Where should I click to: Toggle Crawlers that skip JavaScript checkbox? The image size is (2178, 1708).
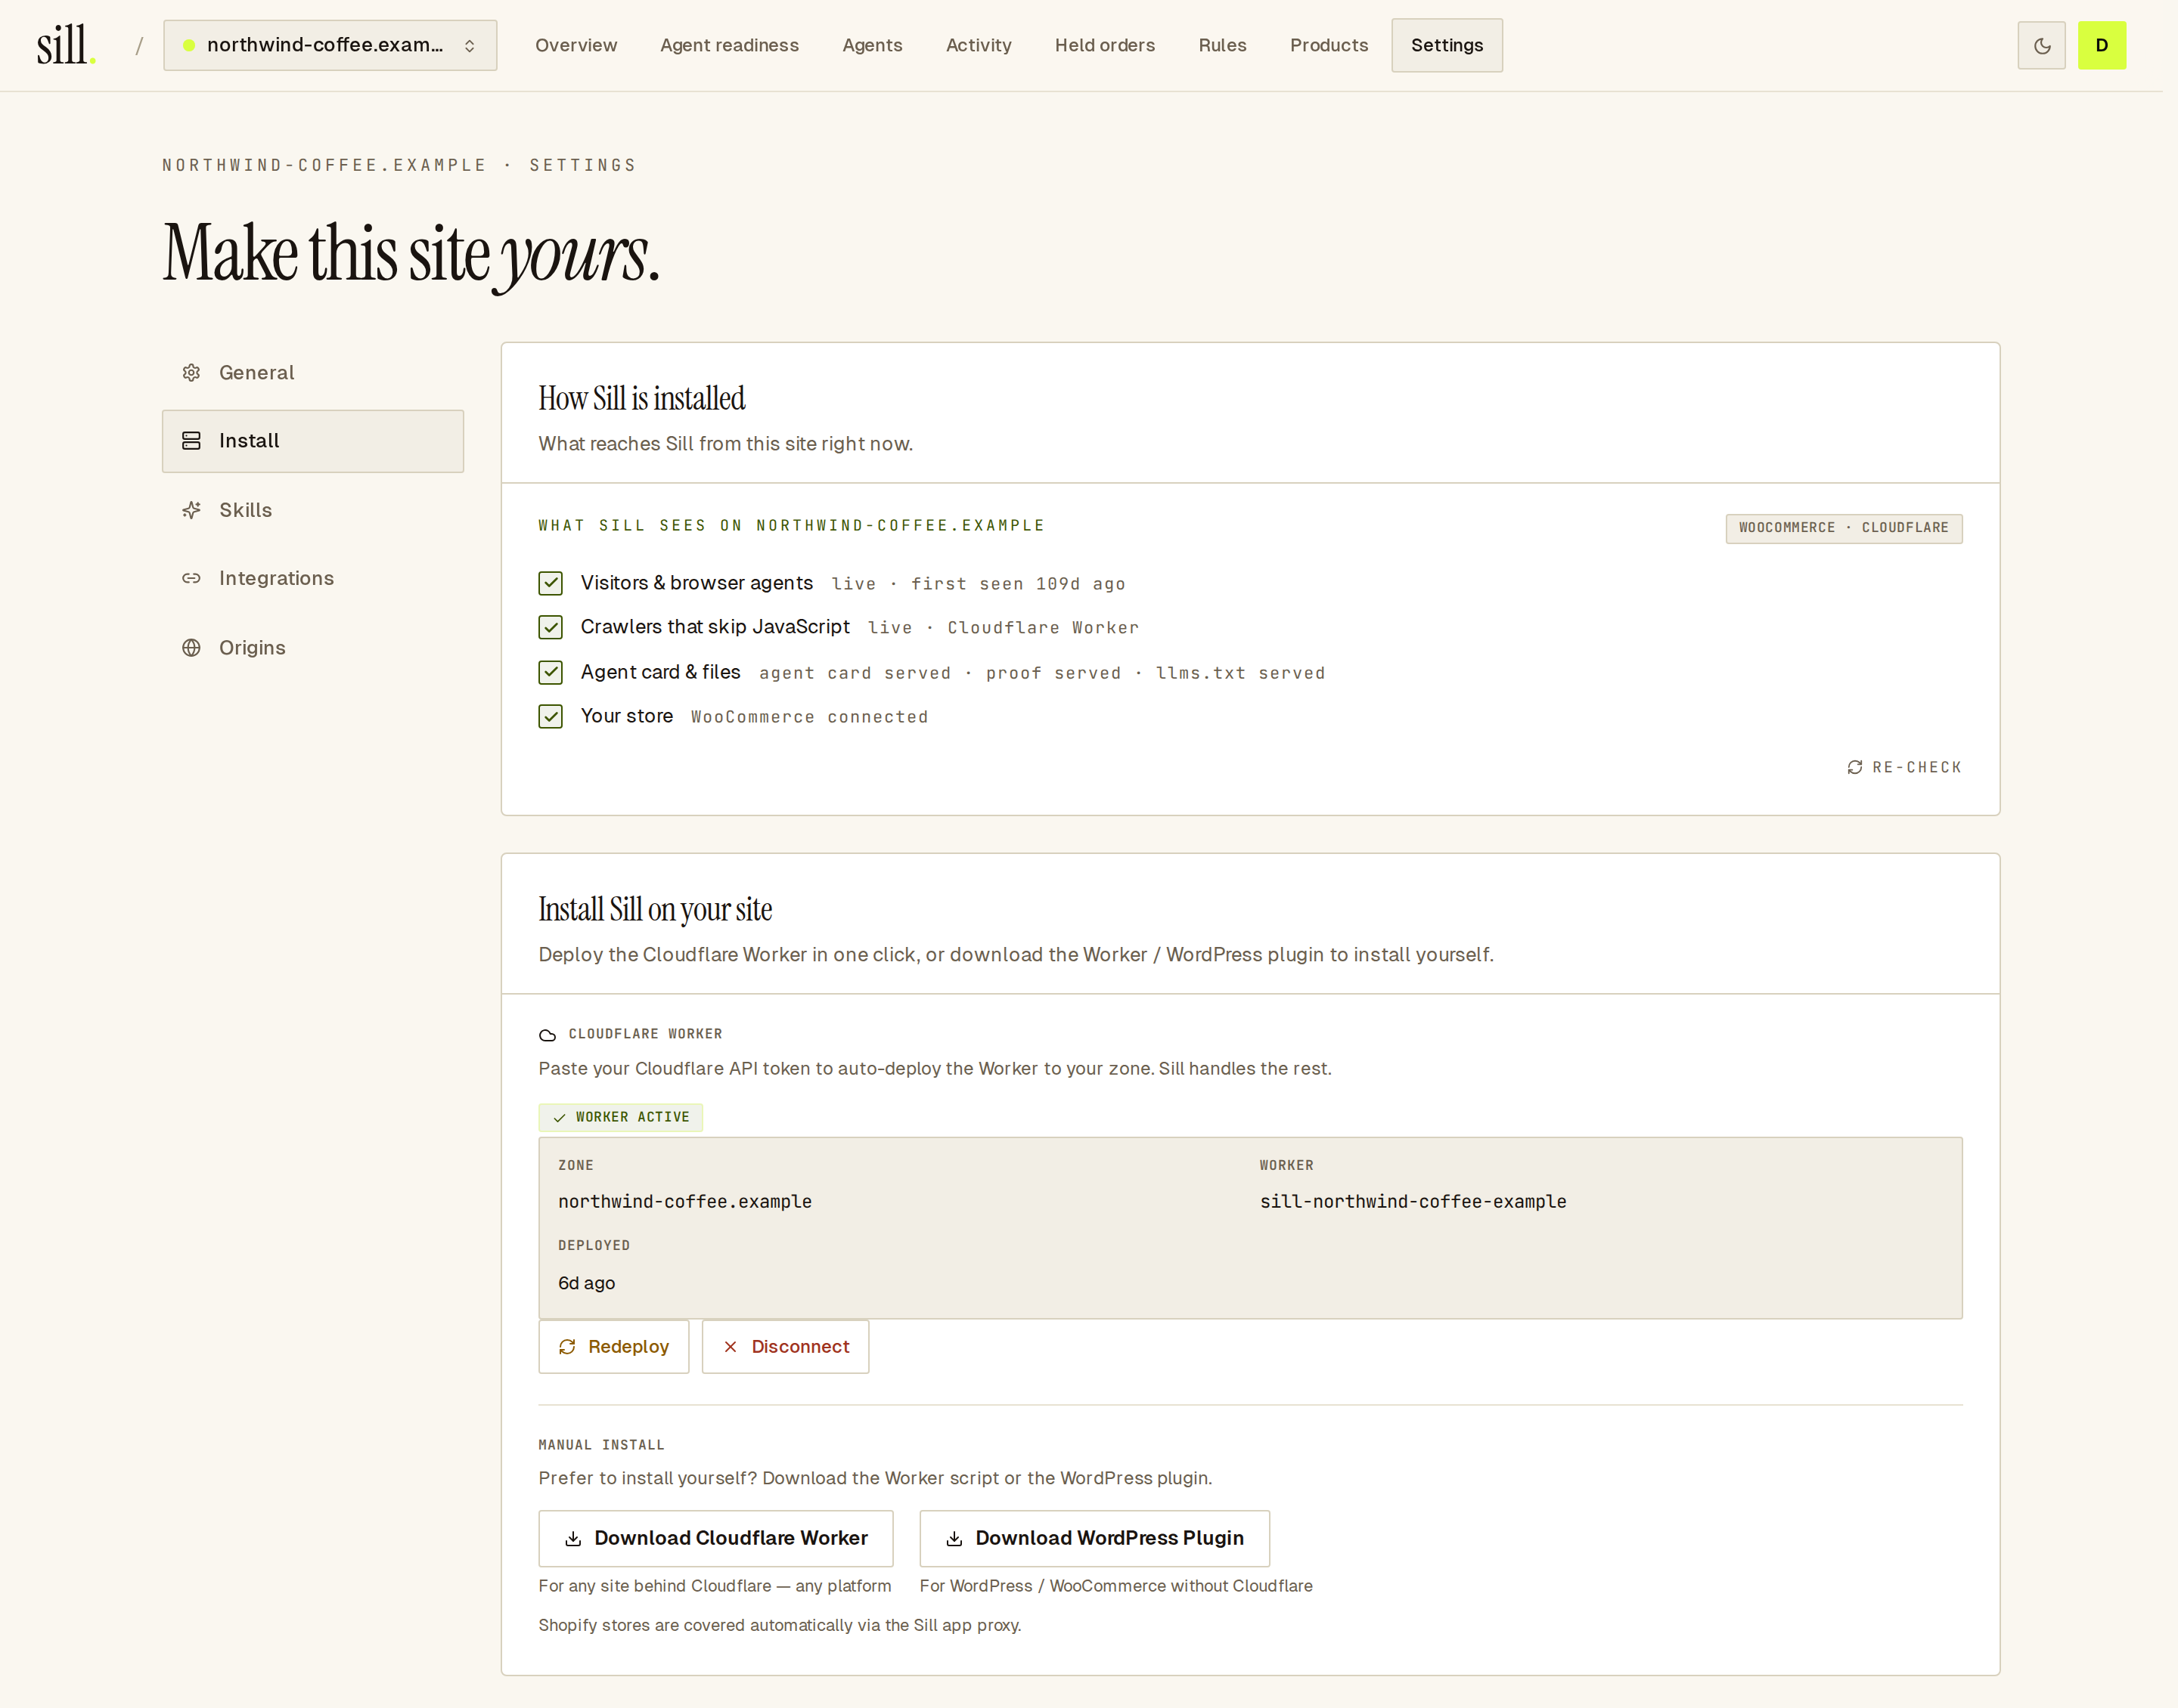coord(551,627)
